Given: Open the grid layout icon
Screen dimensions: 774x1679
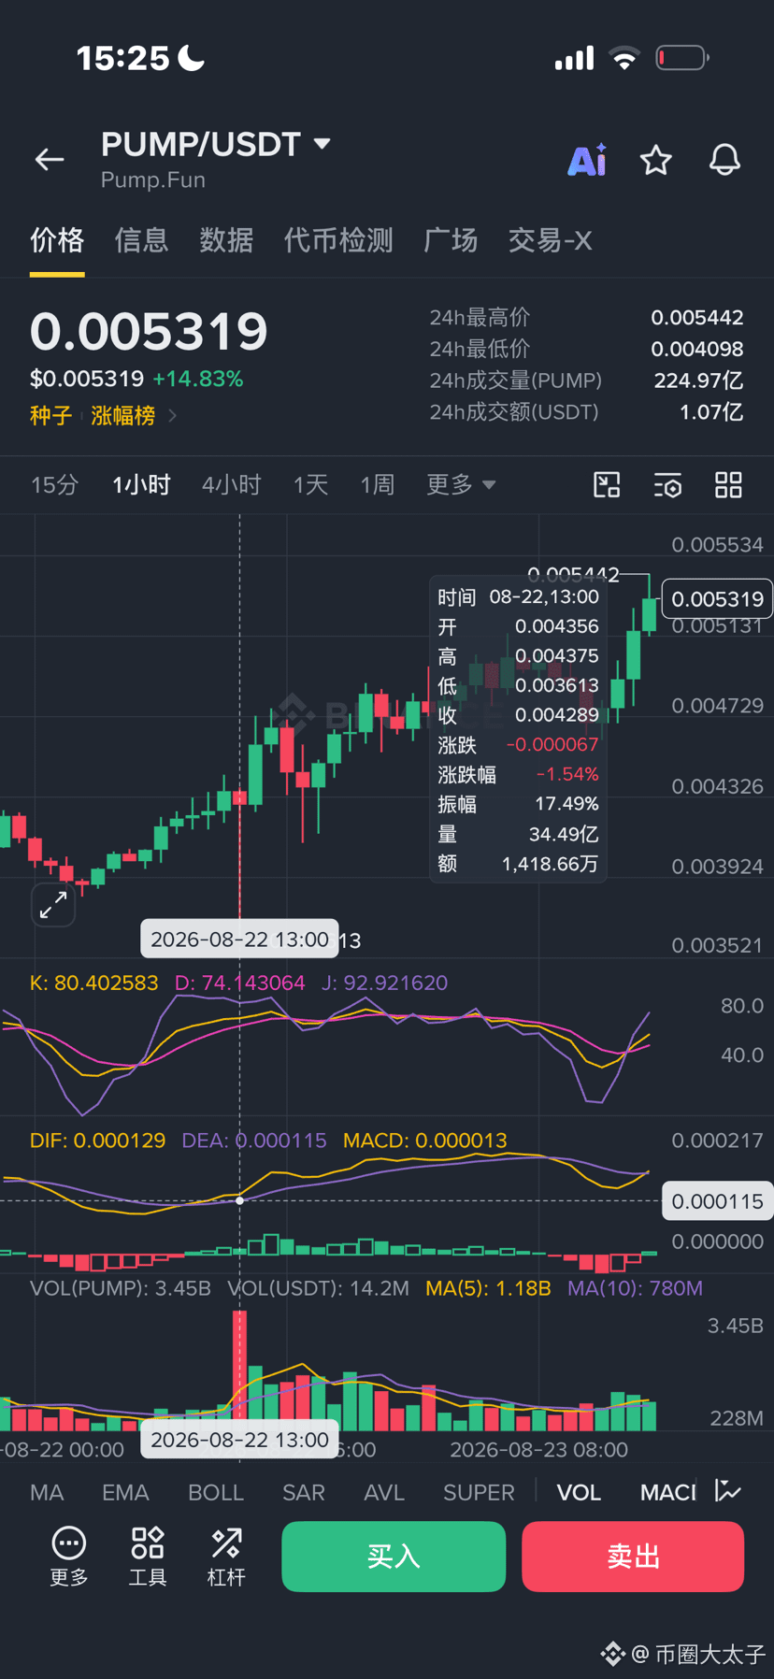Looking at the screenshot, I should (x=728, y=485).
